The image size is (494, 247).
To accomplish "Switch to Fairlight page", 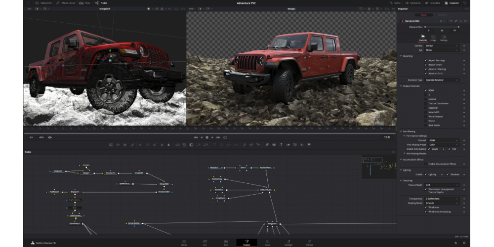I will (288, 243).
